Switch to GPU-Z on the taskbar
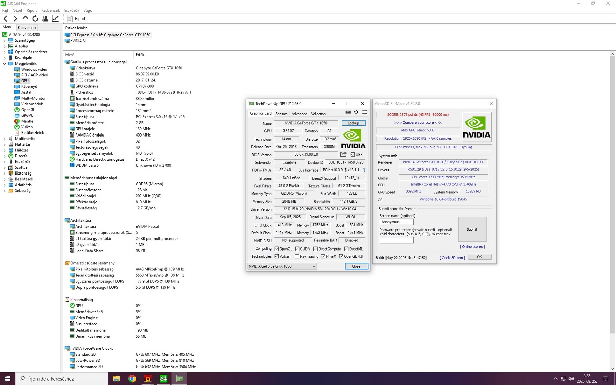 pyautogui.click(x=179, y=379)
